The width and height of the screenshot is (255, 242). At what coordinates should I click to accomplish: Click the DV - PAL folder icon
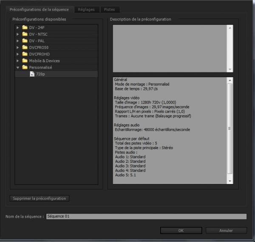25,41
